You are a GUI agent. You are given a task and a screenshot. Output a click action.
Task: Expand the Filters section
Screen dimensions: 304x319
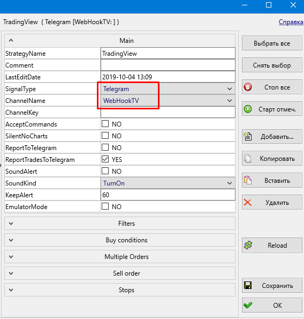120,224
